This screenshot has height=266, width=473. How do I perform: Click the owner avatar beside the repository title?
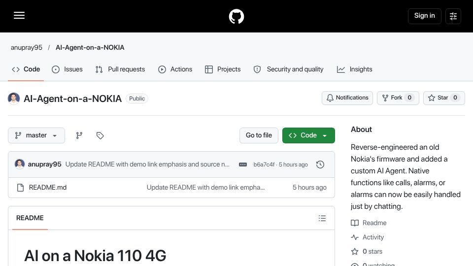tap(14, 99)
